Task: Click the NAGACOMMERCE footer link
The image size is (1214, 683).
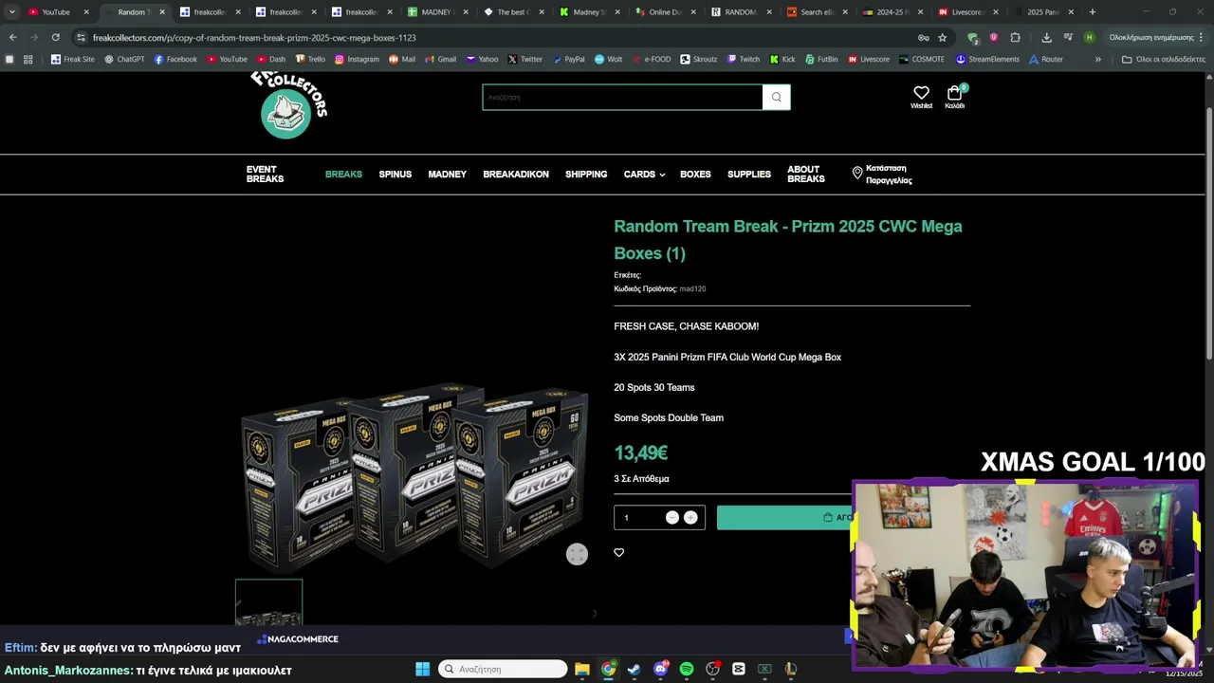Action: click(298, 639)
